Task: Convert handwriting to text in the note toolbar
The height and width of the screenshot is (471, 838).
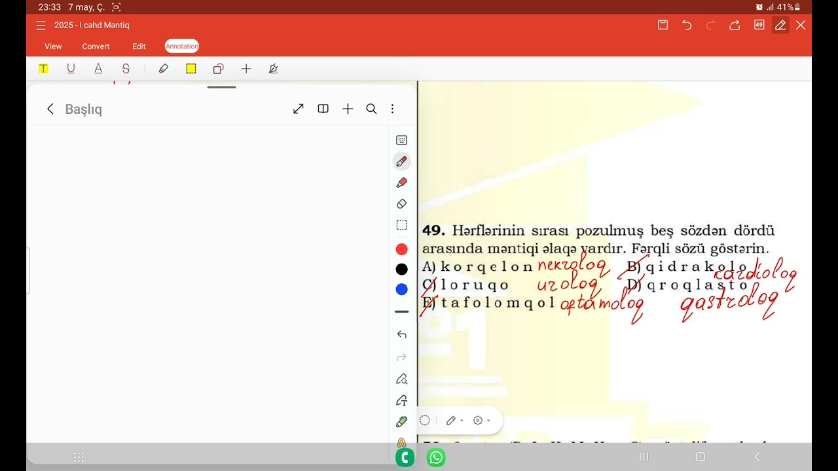Action: [x=402, y=400]
